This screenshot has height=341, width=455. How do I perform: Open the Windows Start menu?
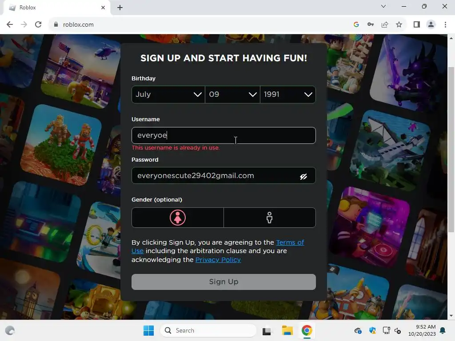coord(148,330)
